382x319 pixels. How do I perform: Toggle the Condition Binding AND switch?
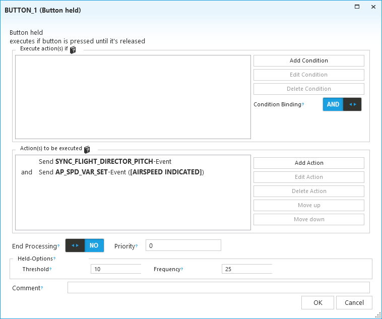click(x=342, y=104)
